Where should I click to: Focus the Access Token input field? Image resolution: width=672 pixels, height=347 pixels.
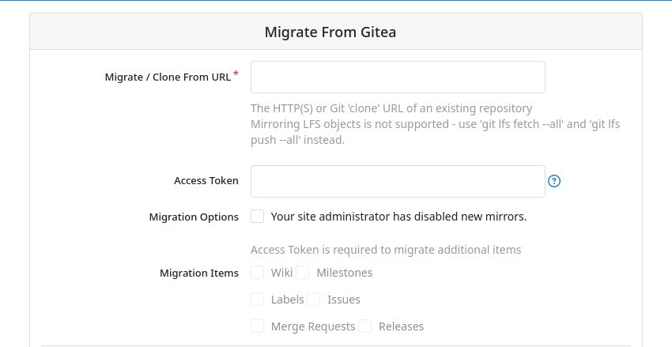point(398,181)
